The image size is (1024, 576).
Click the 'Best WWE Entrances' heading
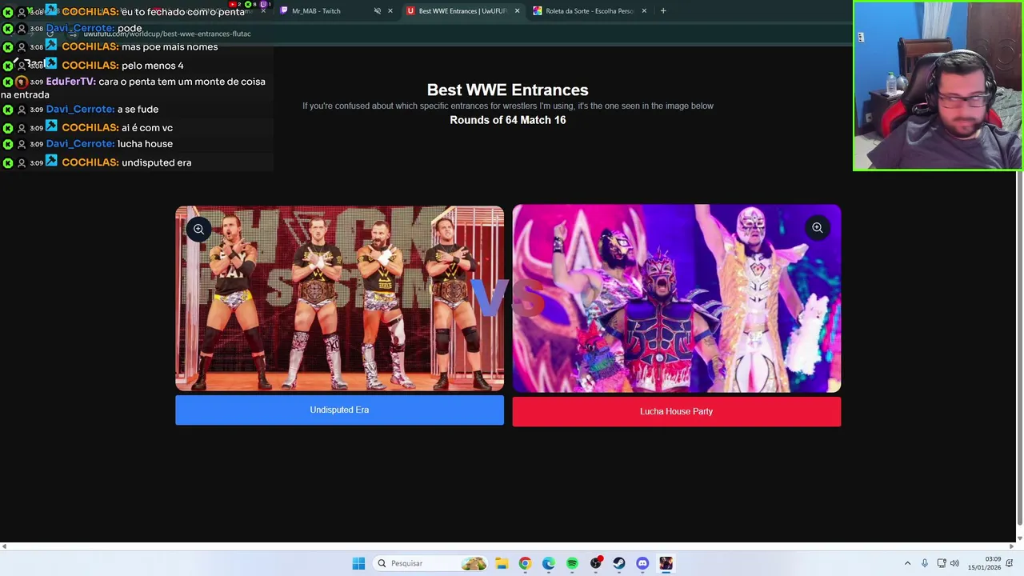507,90
